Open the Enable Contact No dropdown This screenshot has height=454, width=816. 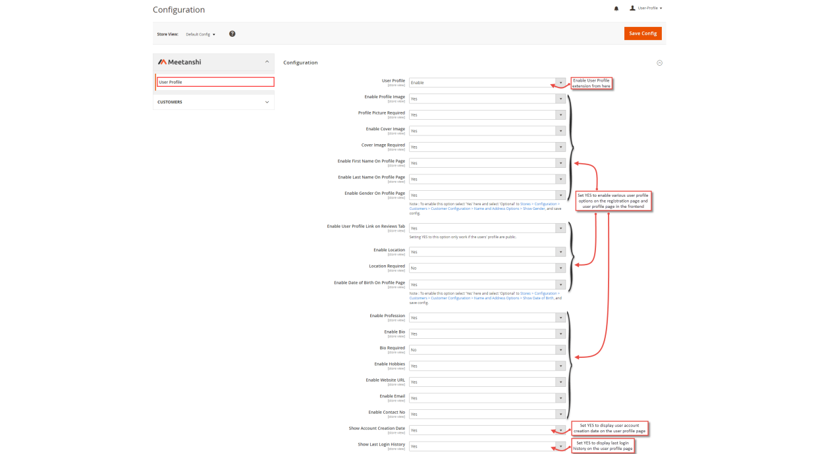(x=487, y=414)
